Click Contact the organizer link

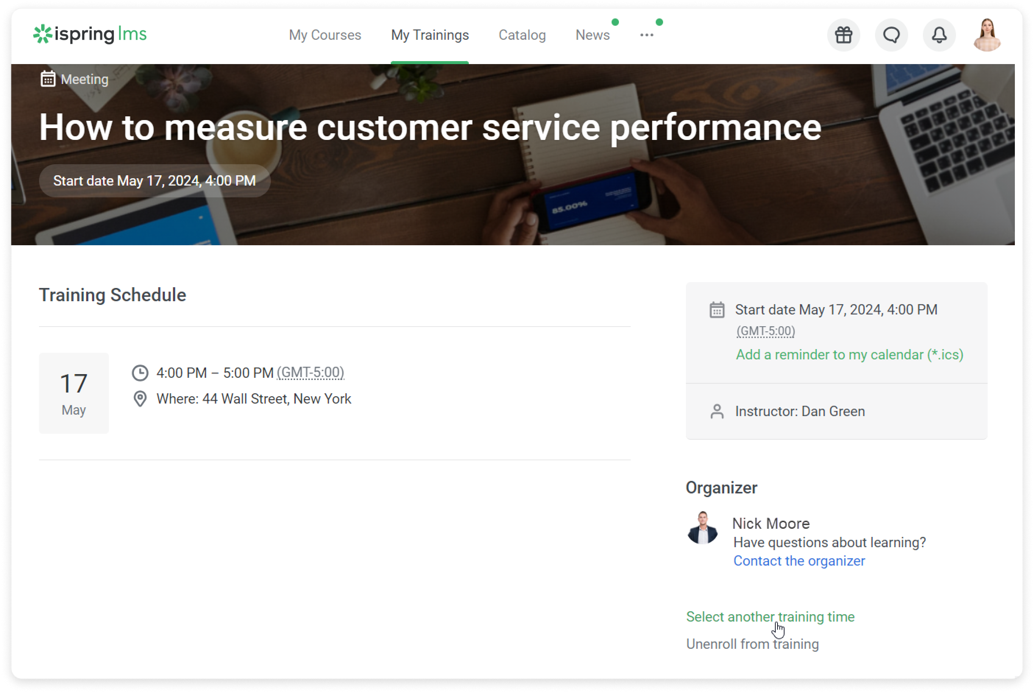tap(798, 561)
